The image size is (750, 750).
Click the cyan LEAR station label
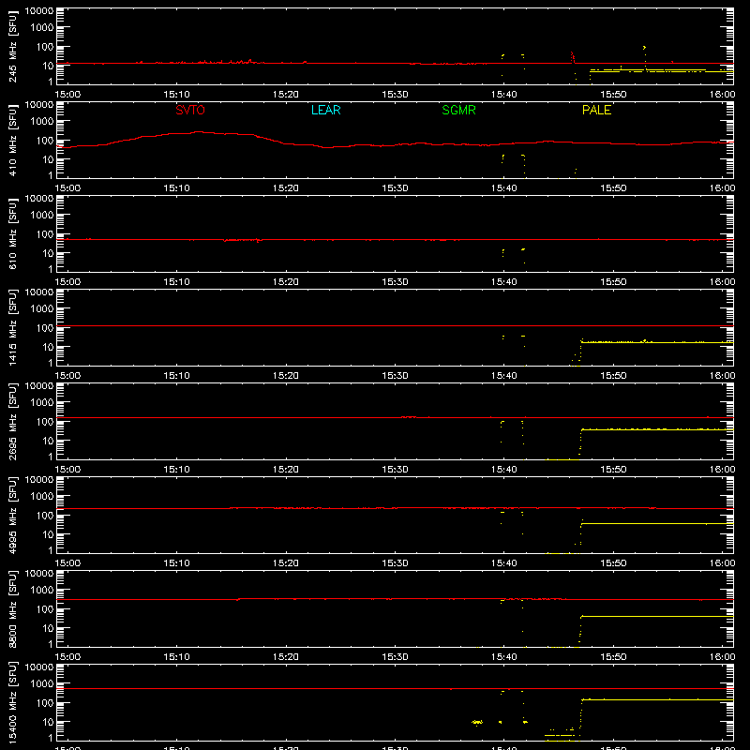[325, 110]
